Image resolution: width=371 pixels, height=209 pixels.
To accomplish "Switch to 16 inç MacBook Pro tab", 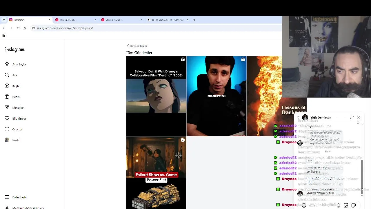I will click(168, 20).
